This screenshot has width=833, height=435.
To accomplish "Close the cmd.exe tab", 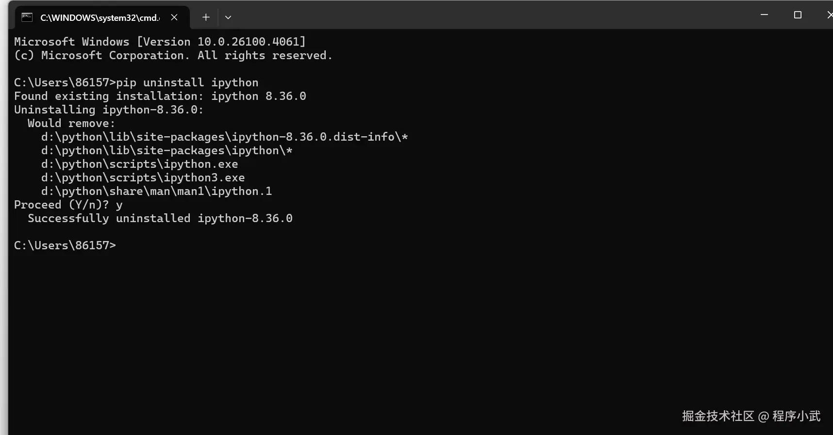I will pos(174,17).
